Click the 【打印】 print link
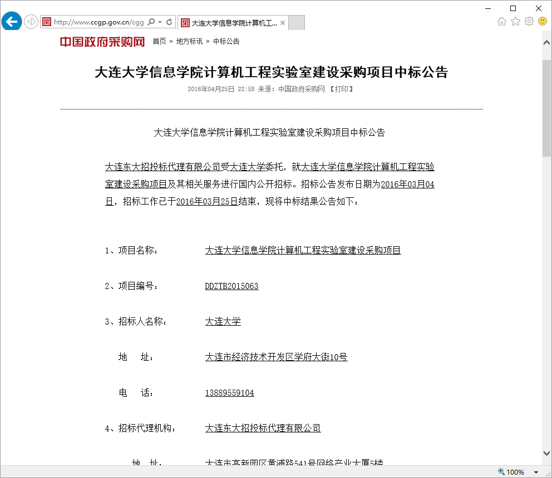This screenshot has height=478, width=552. [341, 89]
